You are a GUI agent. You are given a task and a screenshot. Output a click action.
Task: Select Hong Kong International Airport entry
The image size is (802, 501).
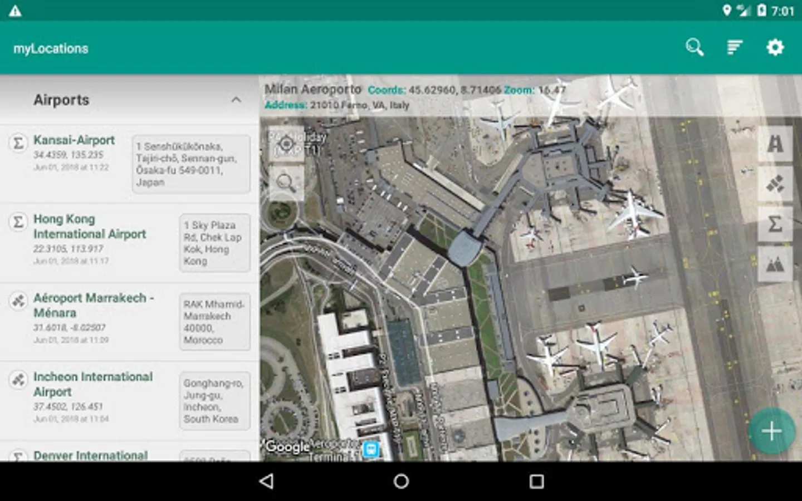[x=129, y=243]
